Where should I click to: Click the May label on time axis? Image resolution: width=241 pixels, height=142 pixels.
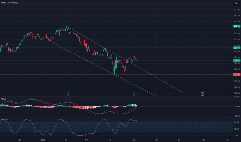[x=133, y=140]
